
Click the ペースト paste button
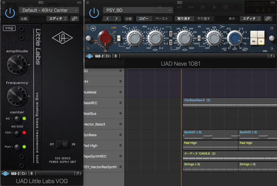161,19
